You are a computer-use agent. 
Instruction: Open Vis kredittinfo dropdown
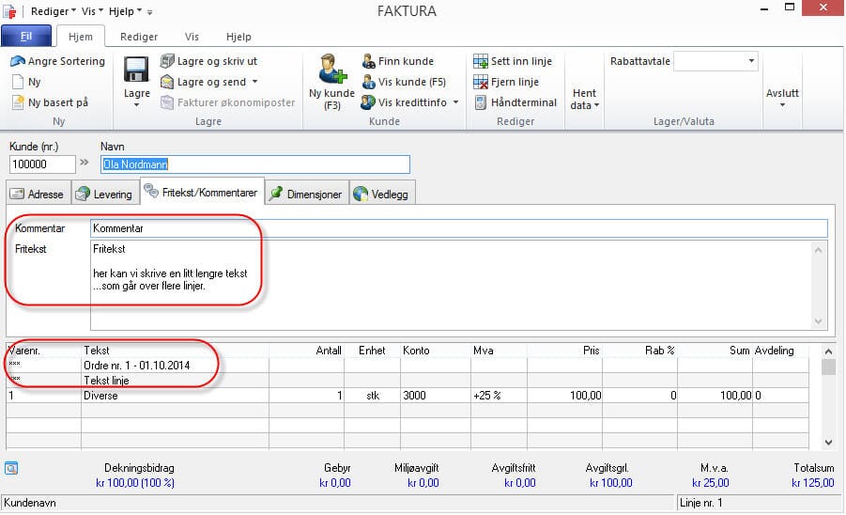(x=410, y=102)
